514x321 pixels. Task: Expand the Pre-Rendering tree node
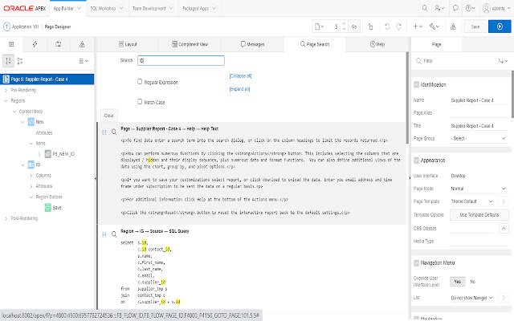[x=6, y=90]
